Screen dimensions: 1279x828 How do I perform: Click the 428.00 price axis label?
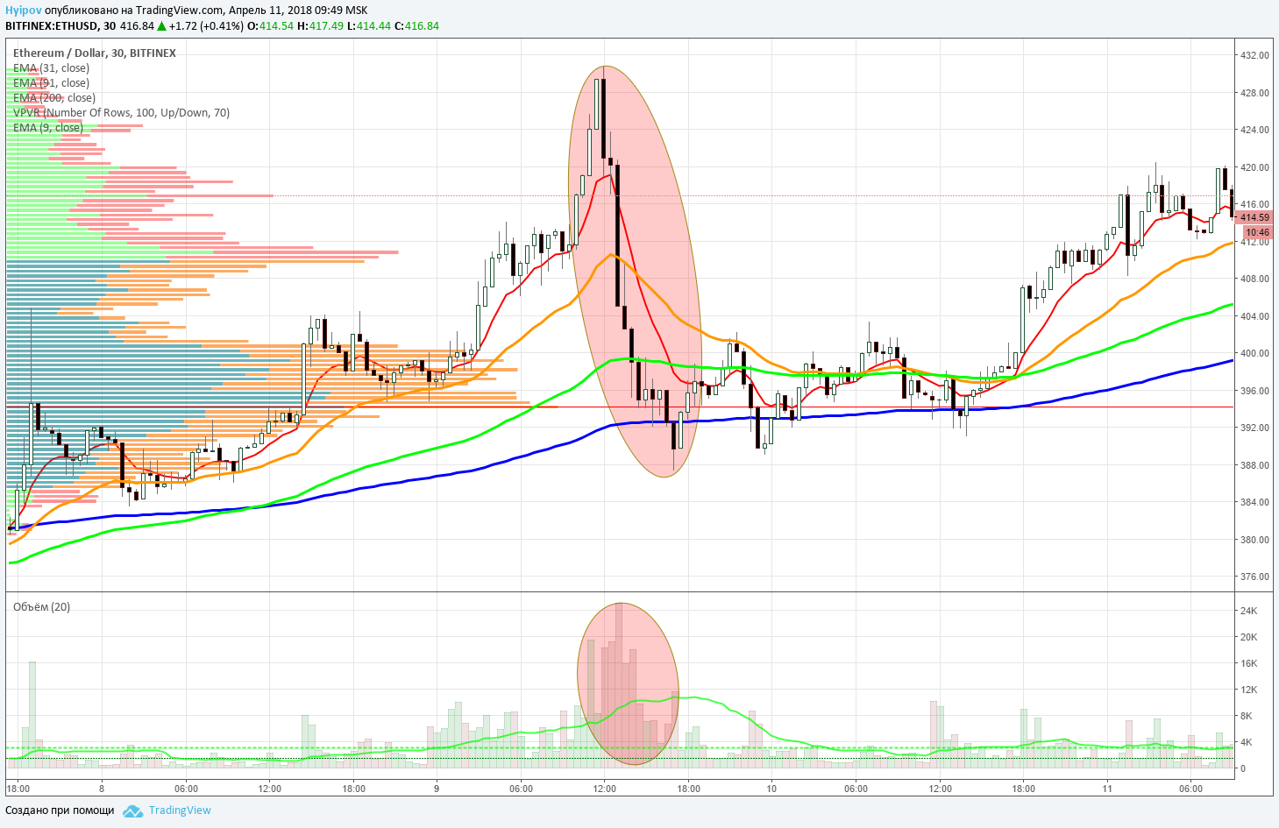(x=1254, y=93)
